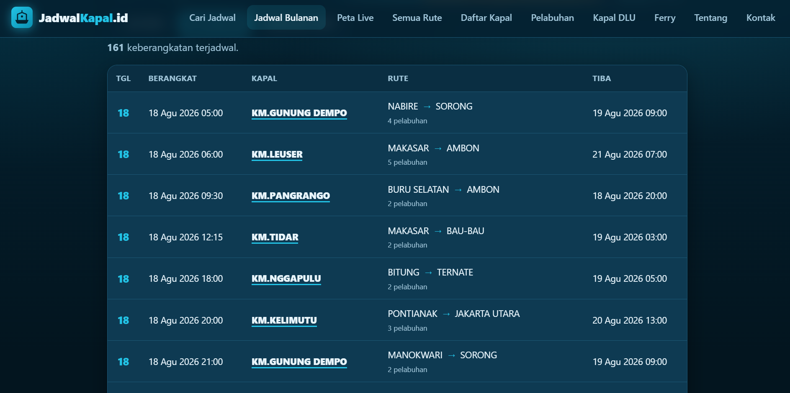Click arrival time 20 Agu 2026 13:00

pyautogui.click(x=630, y=320)
